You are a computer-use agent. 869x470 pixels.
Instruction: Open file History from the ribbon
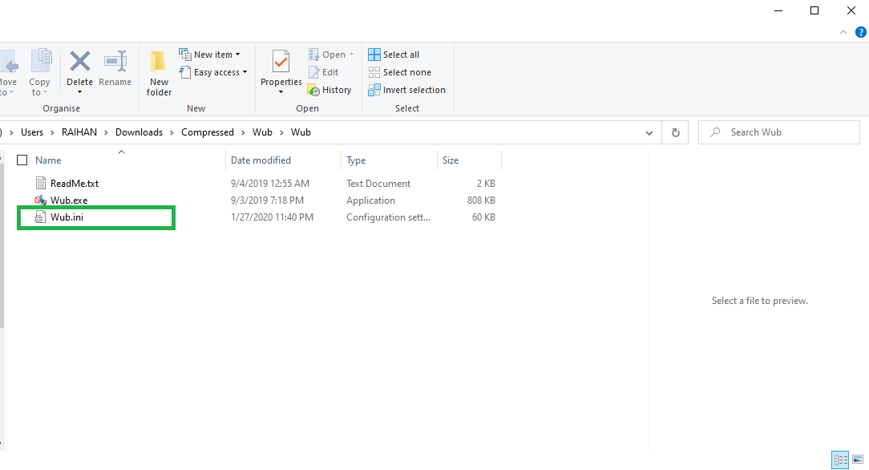click(x=329, y=90)
